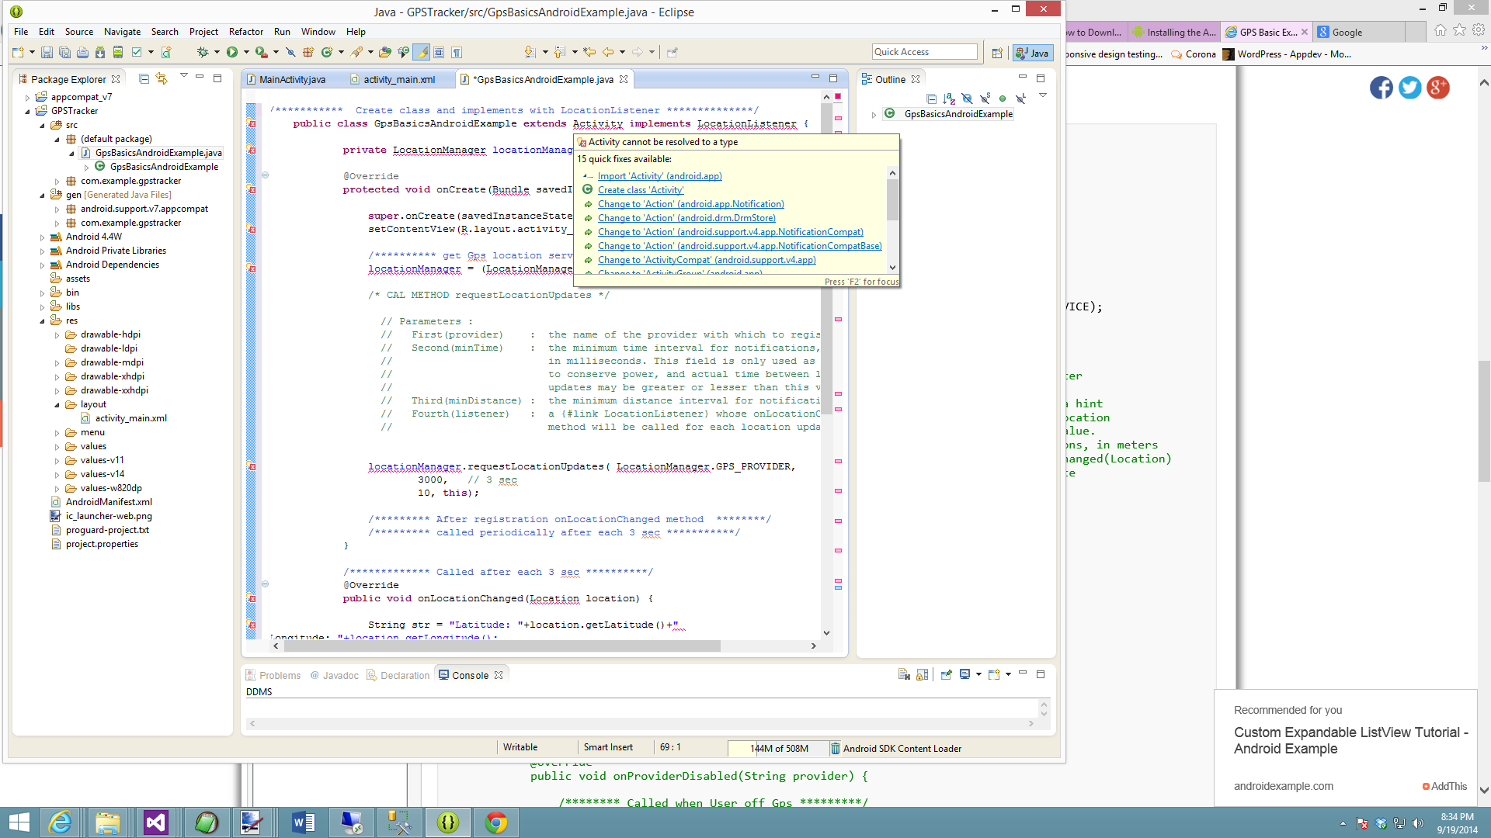Open the Navigate menu
The height and width of the screenshot is (838, 1491).
tap(122, 32)
